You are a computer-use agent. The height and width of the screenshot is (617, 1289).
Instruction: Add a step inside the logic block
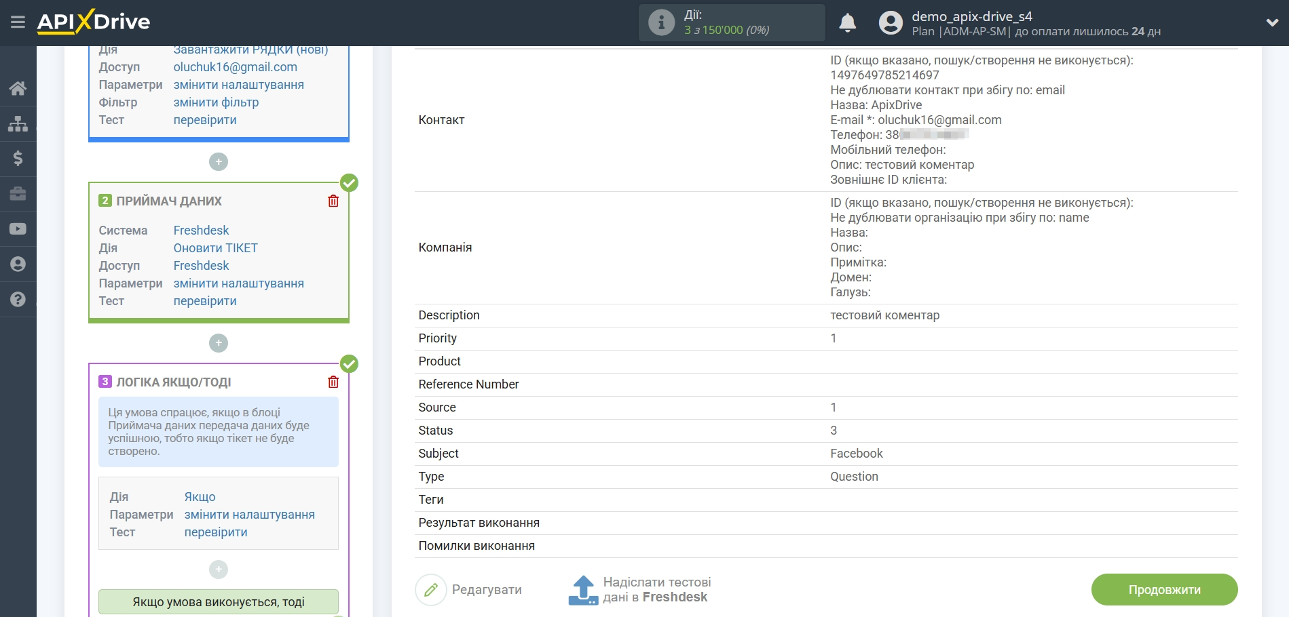(x=219, y=570)
